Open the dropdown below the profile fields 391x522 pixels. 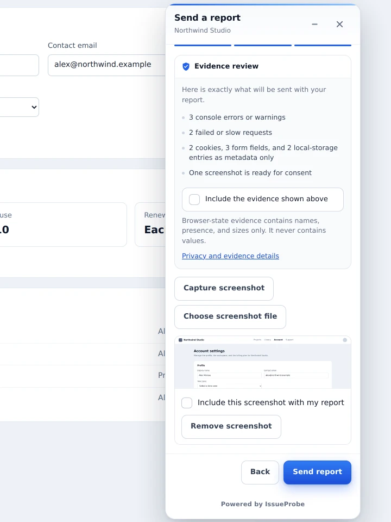[20, 107]
